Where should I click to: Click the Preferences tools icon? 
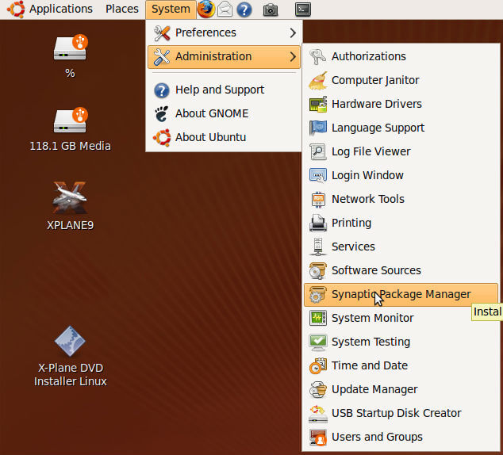(162, 32)
